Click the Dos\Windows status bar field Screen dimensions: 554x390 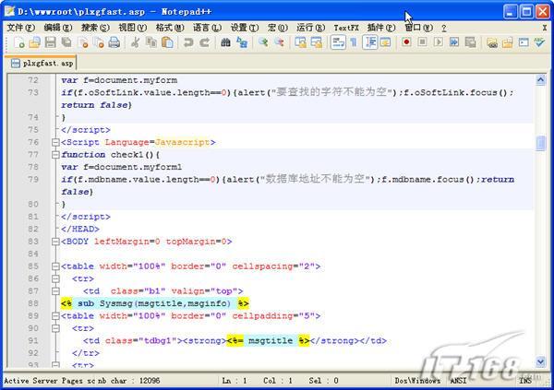point(417,381)
